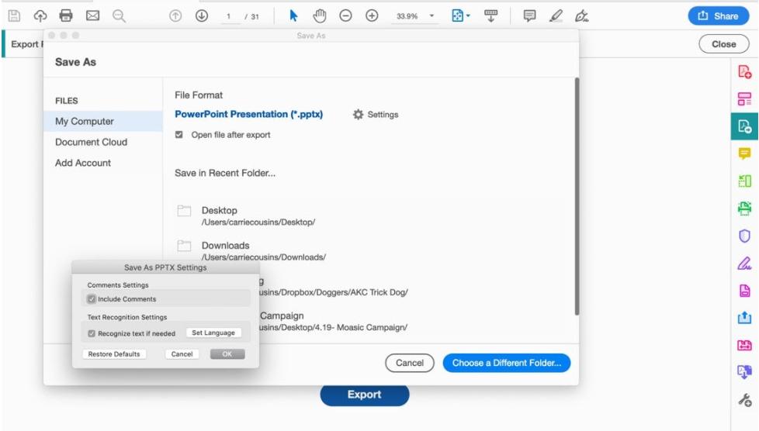Select My Computer in FILES list
Screen dimensions: 759x431
pos(103,122)
